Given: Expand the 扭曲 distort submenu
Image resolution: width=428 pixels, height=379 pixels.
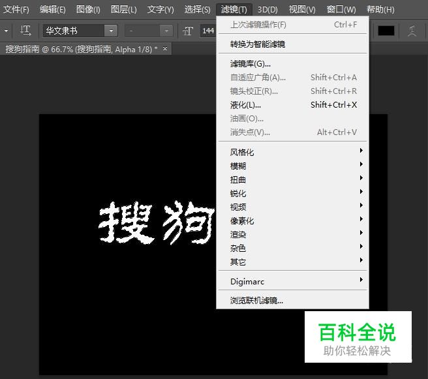Looking at the screenshot, I should 292,179.
